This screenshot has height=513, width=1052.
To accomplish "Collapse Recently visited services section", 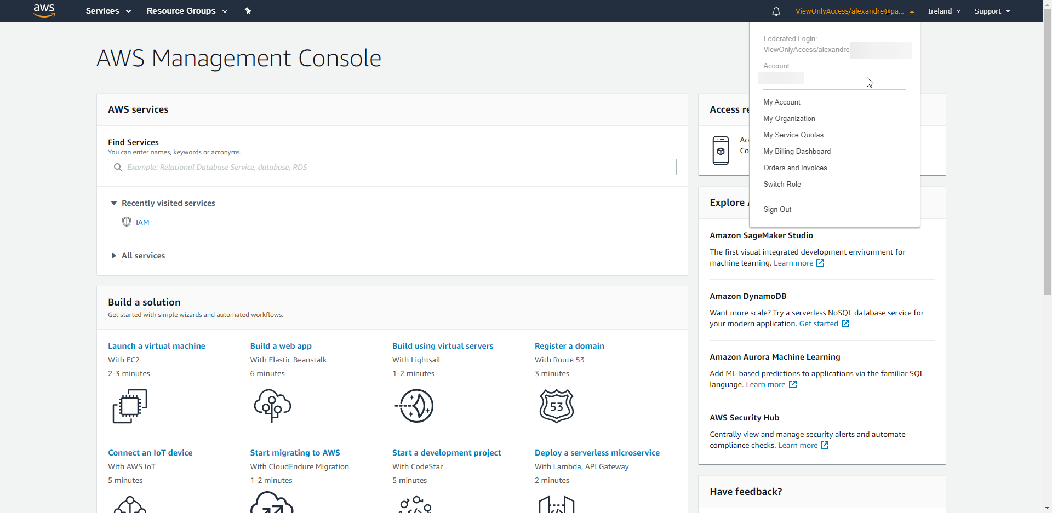I will 163,203.
